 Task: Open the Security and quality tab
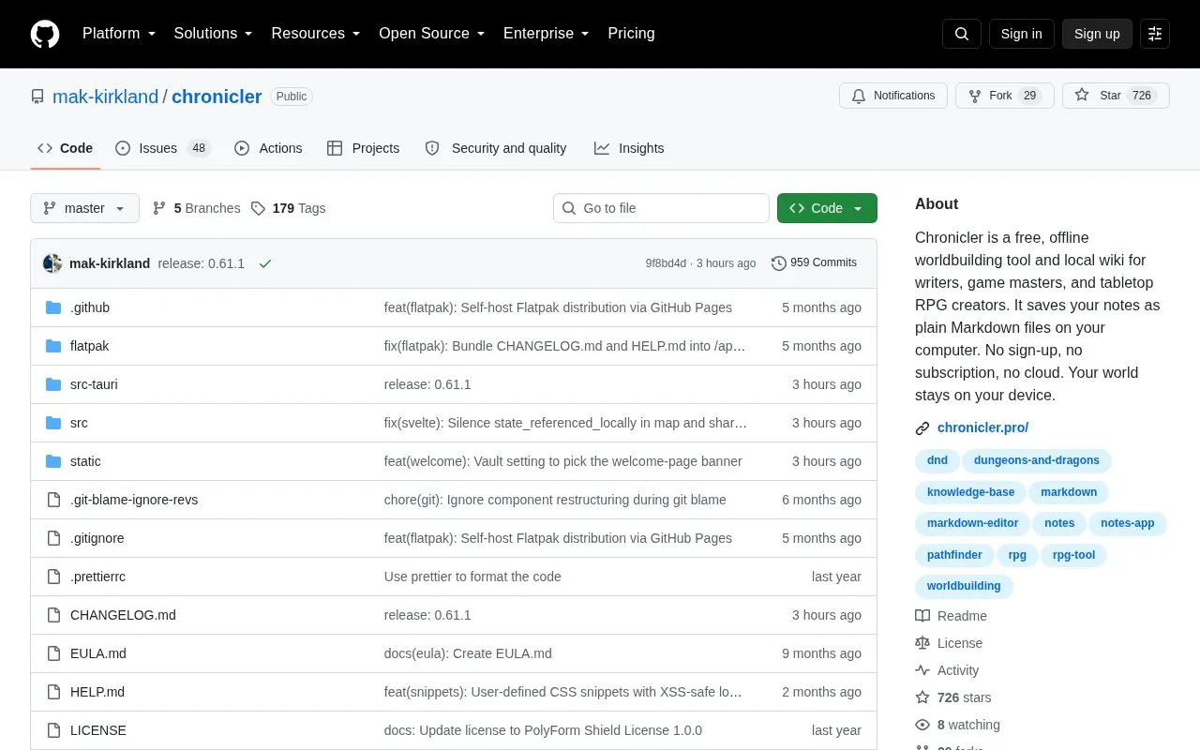(x=495, y=148)
